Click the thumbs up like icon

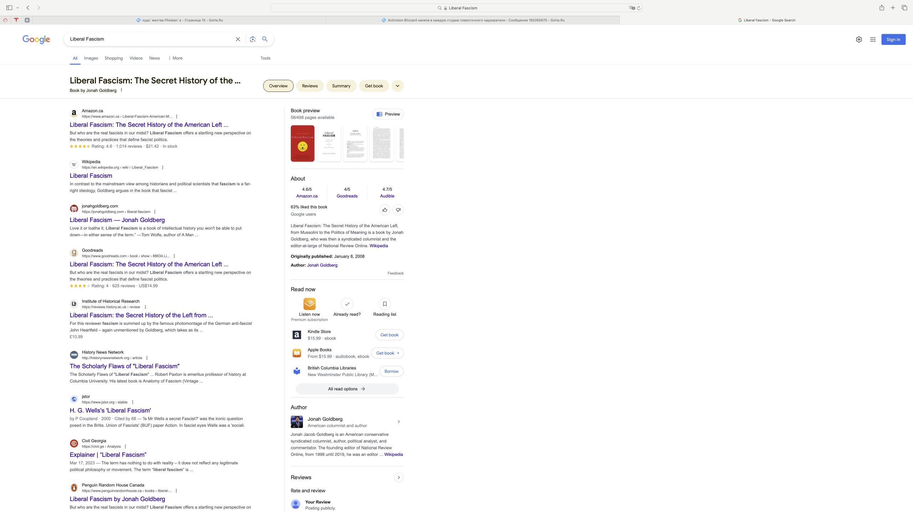(385, 210)
